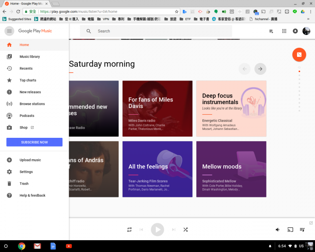Viewport: 315px width, 252px height.
Task: Click the Music library icon
Action: click(9, 57)
